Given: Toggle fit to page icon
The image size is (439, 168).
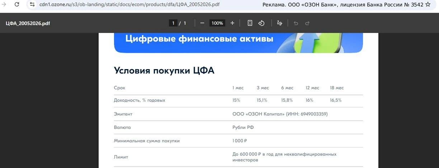Looking at the screenshot, I should [x=250, y=23].
